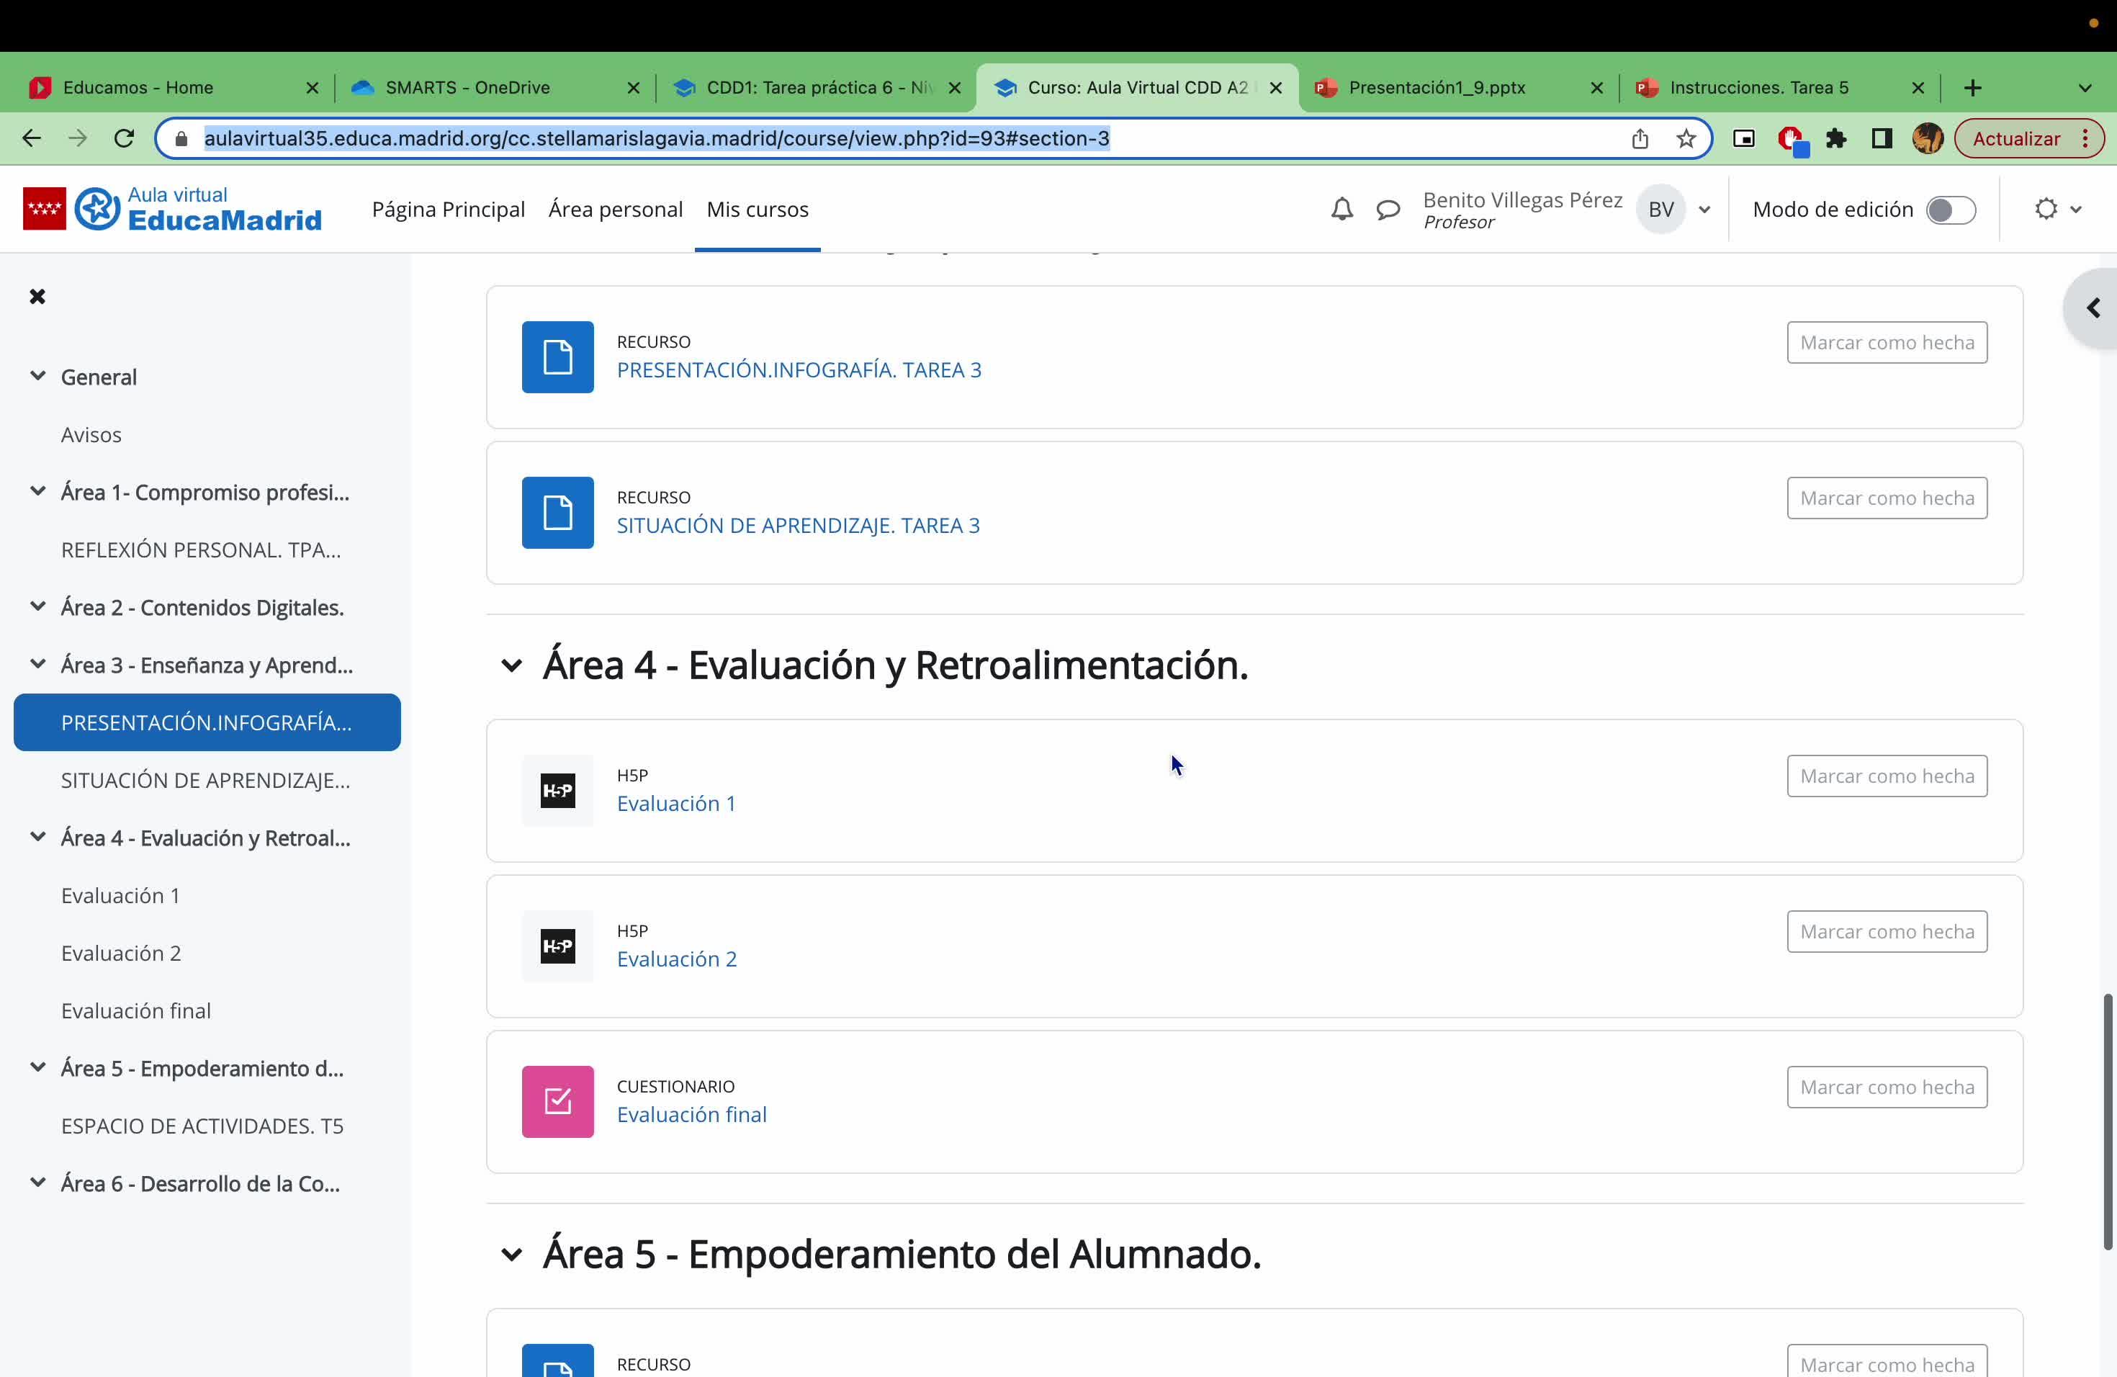This screenshot has height=1377, width=2117.
Task: Open the notifications bell icon
Action: [1341, 209]
